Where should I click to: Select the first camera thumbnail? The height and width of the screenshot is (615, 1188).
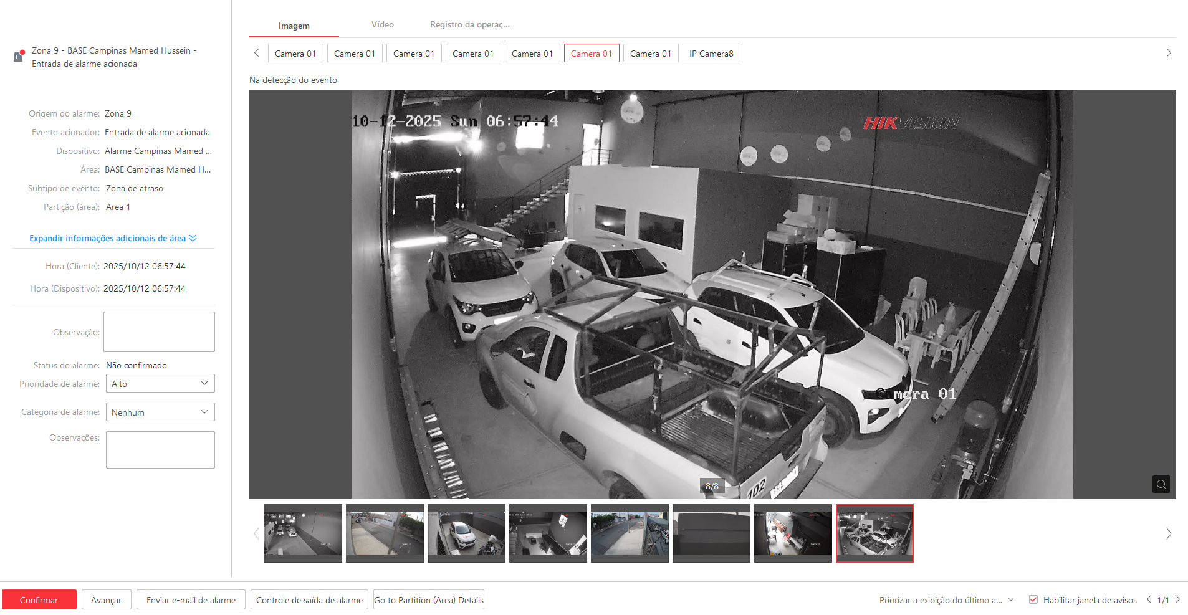point(303,533)
